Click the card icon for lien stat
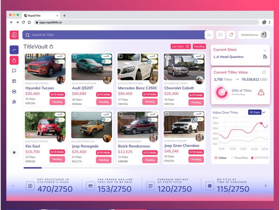The image size is (280, 210). 90,186
